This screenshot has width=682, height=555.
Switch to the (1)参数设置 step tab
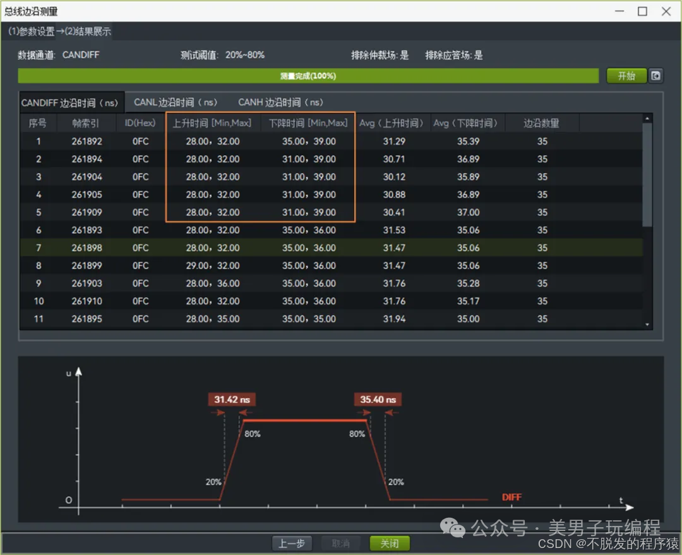click(x=30, y=31)
